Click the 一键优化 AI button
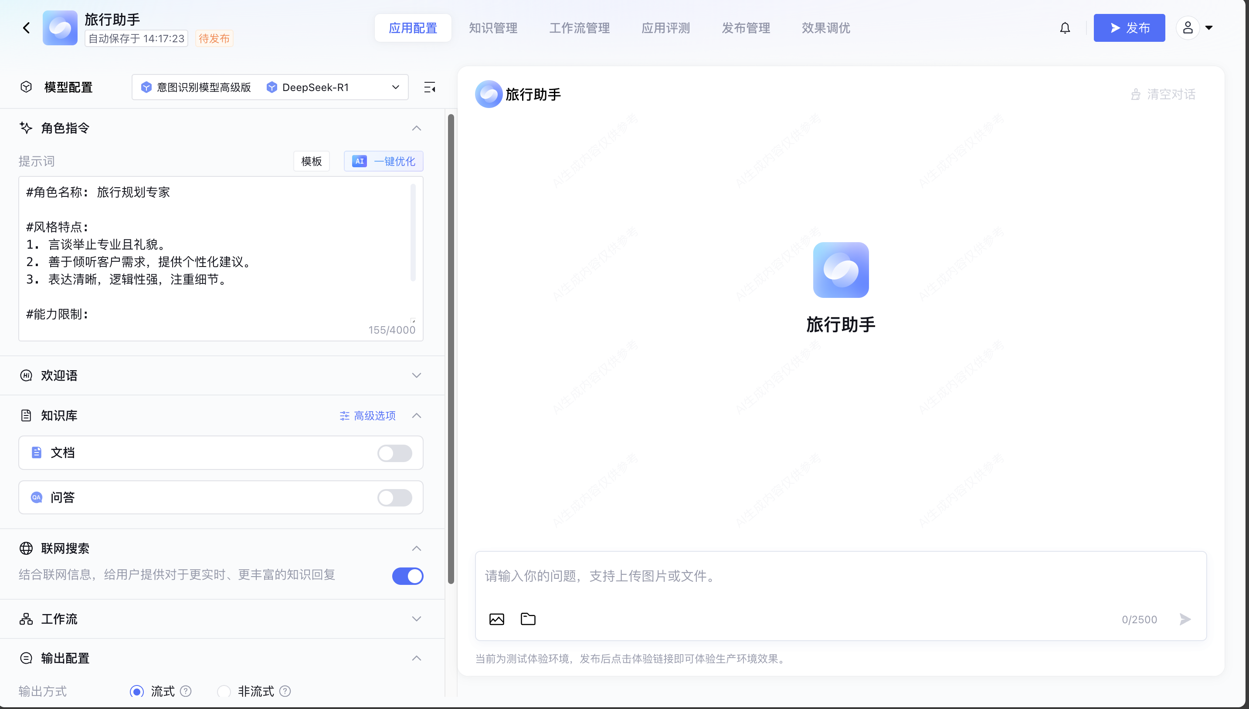 coord(384,161)
